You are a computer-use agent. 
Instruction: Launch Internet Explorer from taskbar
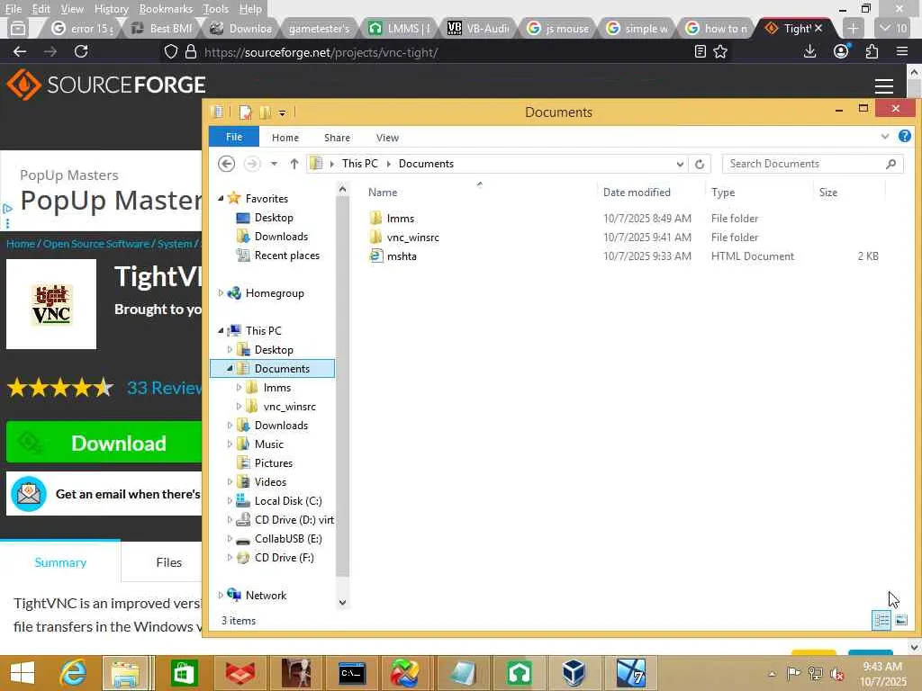(x=73, y=673)
